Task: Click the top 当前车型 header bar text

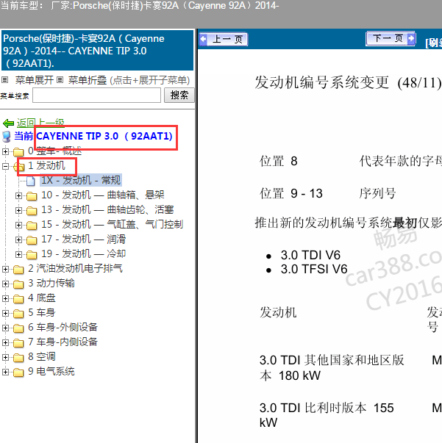Action: click(x=140, y=6)
